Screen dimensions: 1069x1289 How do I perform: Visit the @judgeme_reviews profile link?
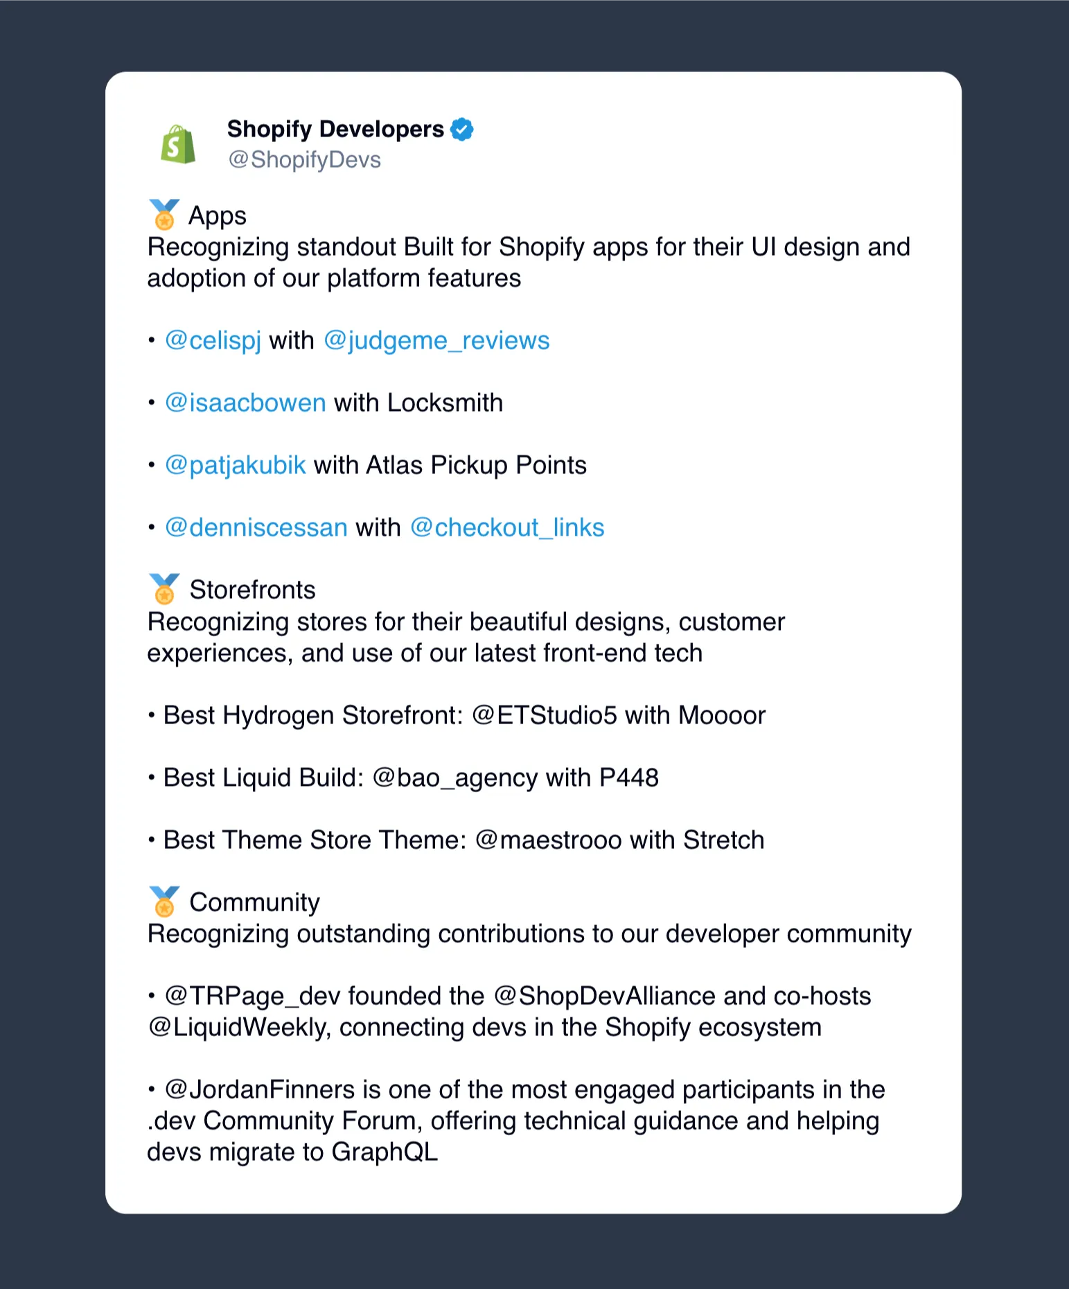pyautogui.click(x=436, y=340)
